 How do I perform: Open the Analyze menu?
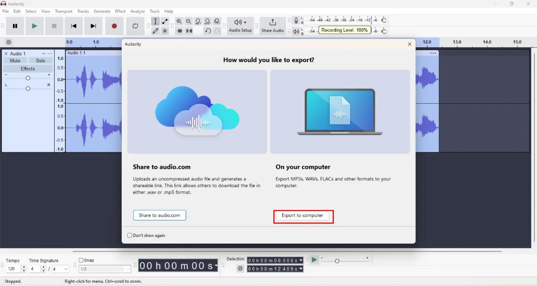(x=137, y=11)
